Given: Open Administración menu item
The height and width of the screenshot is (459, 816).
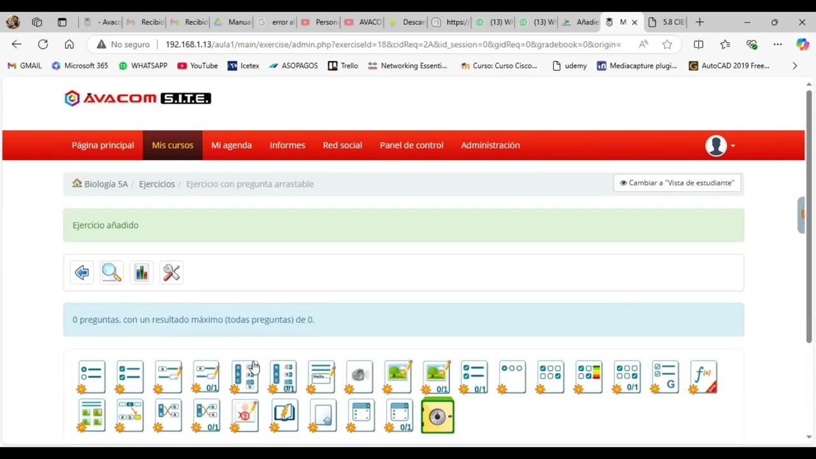Looking at the screenshot, I should 490,145.
